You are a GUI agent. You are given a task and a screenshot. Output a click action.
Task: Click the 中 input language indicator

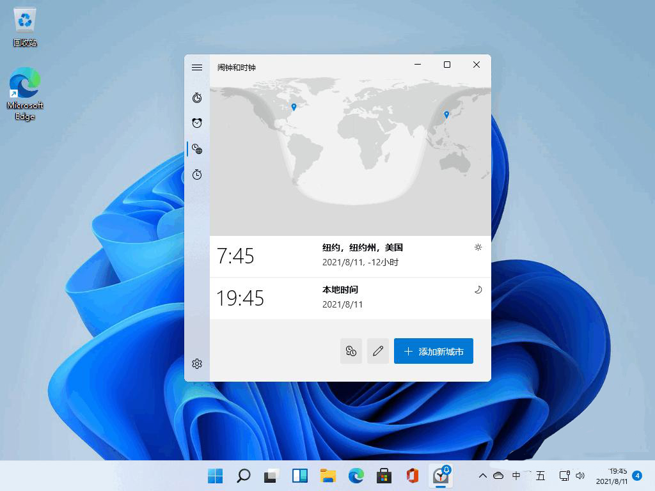pyautogui.click(x=516, y=476)
